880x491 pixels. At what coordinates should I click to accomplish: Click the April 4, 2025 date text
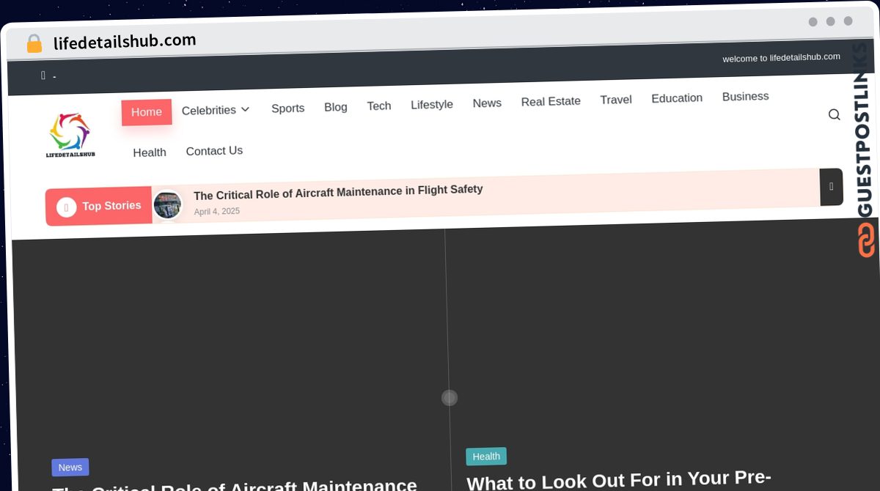click(x=217, y=212)
